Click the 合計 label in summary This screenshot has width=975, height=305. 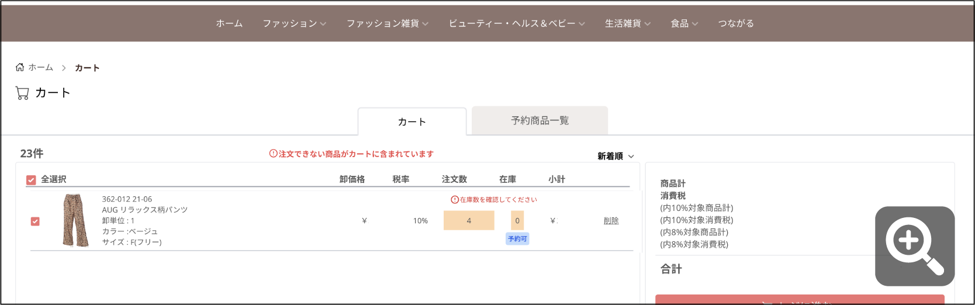[671, 269]
